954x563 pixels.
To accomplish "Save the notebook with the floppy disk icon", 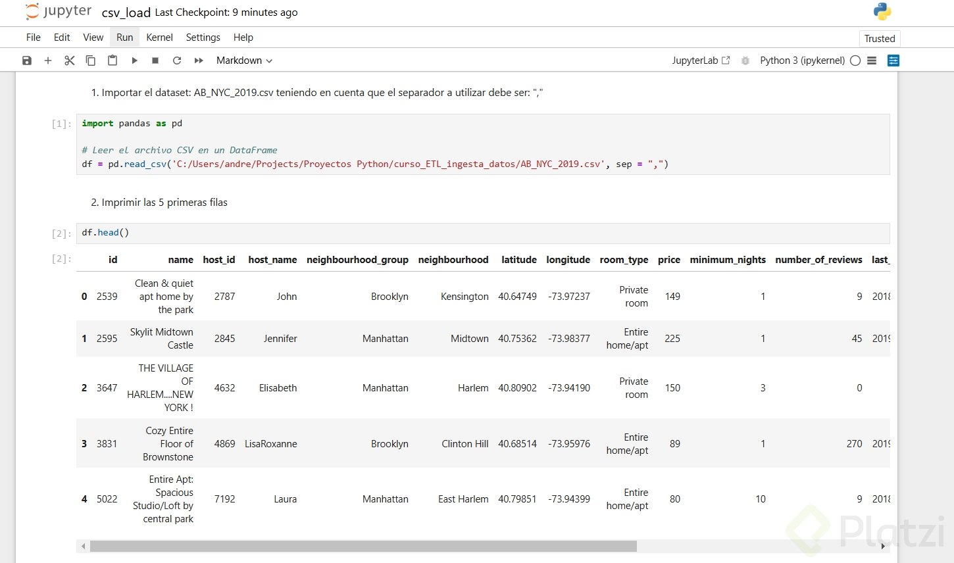I will click(27, 61).
